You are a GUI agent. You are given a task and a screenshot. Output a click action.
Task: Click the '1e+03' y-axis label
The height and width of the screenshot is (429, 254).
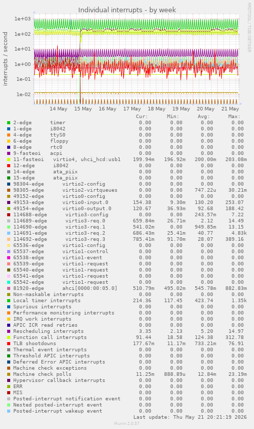click(x=23, y=19)
